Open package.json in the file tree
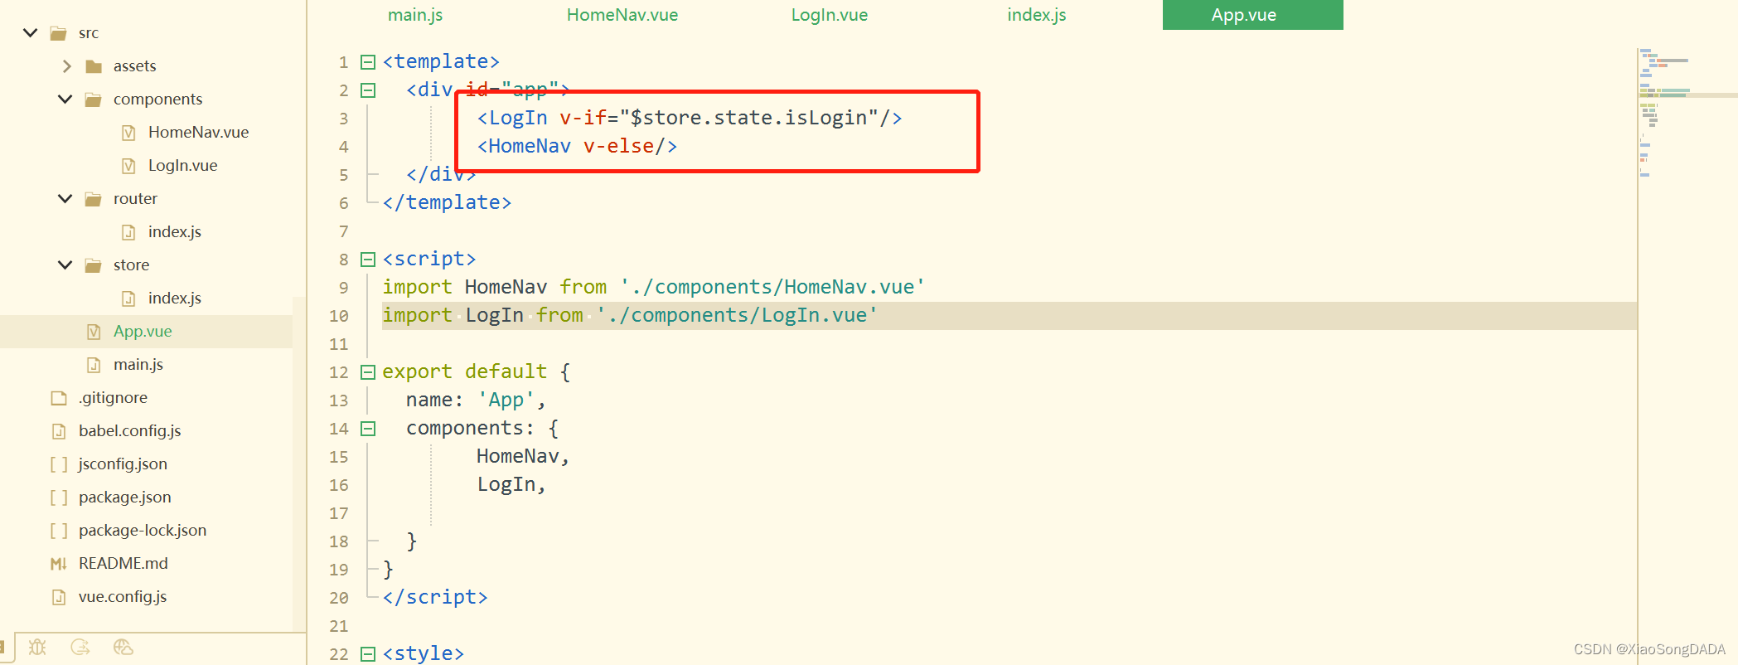This screenshot has width=1738, height=665. coord(124,498)
